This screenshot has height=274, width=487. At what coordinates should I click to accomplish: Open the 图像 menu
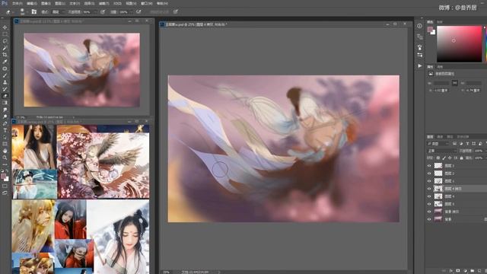(x=46, y=3)
